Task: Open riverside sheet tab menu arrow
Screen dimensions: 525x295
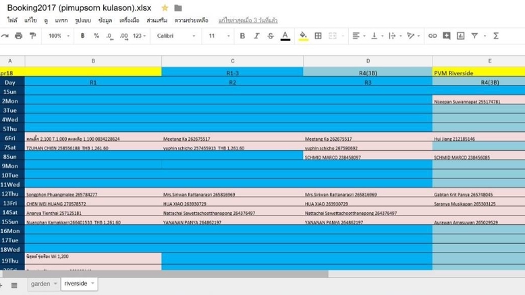Action: [x=92, y=284]
